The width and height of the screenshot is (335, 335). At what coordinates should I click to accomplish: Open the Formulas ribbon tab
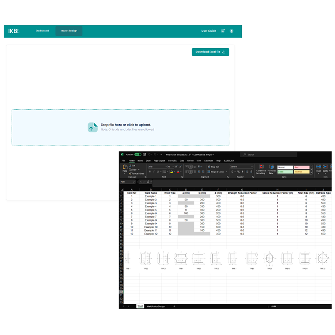[172, 160]
